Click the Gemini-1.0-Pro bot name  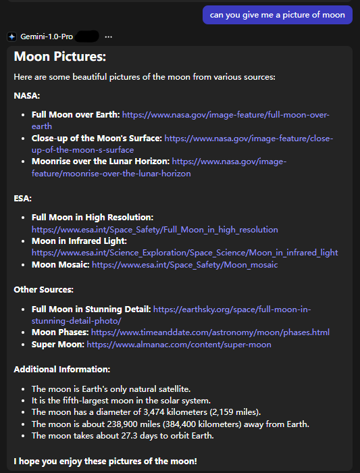[x=47, y=36]
